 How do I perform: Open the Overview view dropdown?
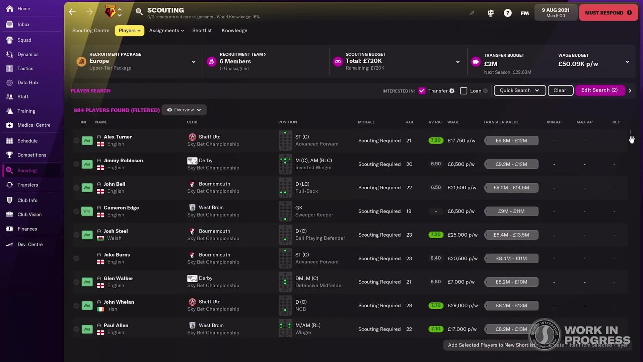tap(184, 110)
